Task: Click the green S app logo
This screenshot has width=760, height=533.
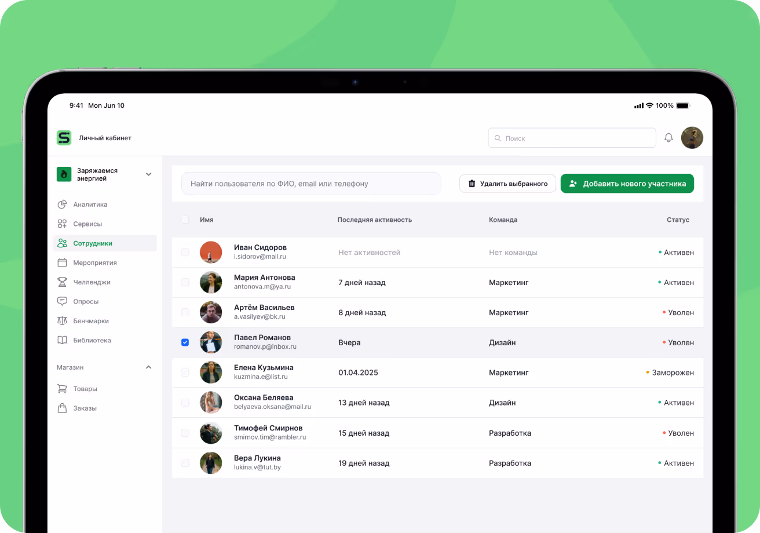Action: click(x=64, y=138)
